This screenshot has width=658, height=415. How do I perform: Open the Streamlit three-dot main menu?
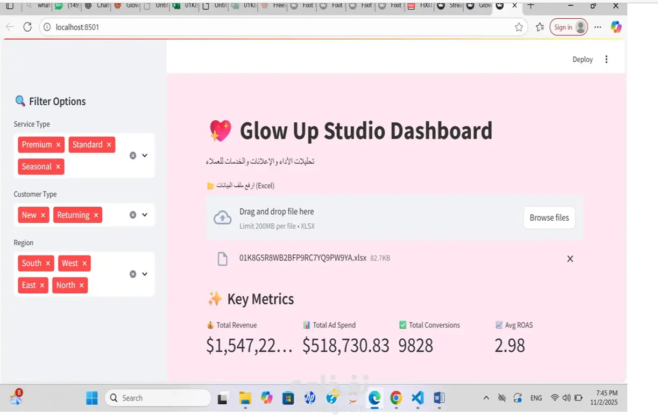pos(606,60)
